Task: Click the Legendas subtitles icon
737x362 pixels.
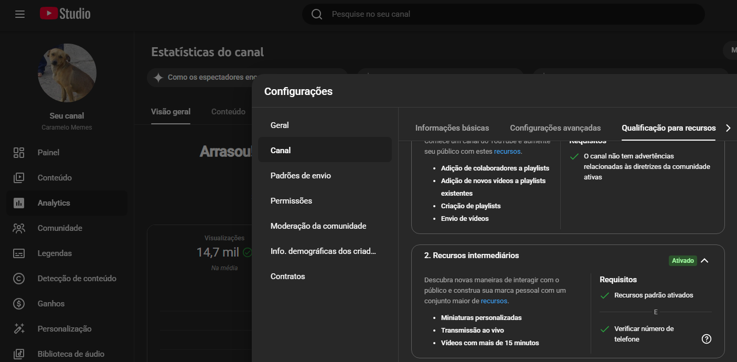Action: (x=19, y=253)
